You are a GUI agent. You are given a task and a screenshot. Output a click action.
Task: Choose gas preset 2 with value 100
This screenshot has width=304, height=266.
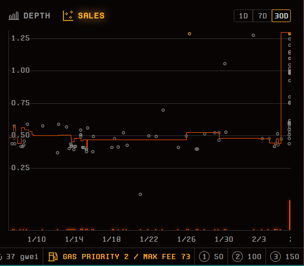[247, 257]
